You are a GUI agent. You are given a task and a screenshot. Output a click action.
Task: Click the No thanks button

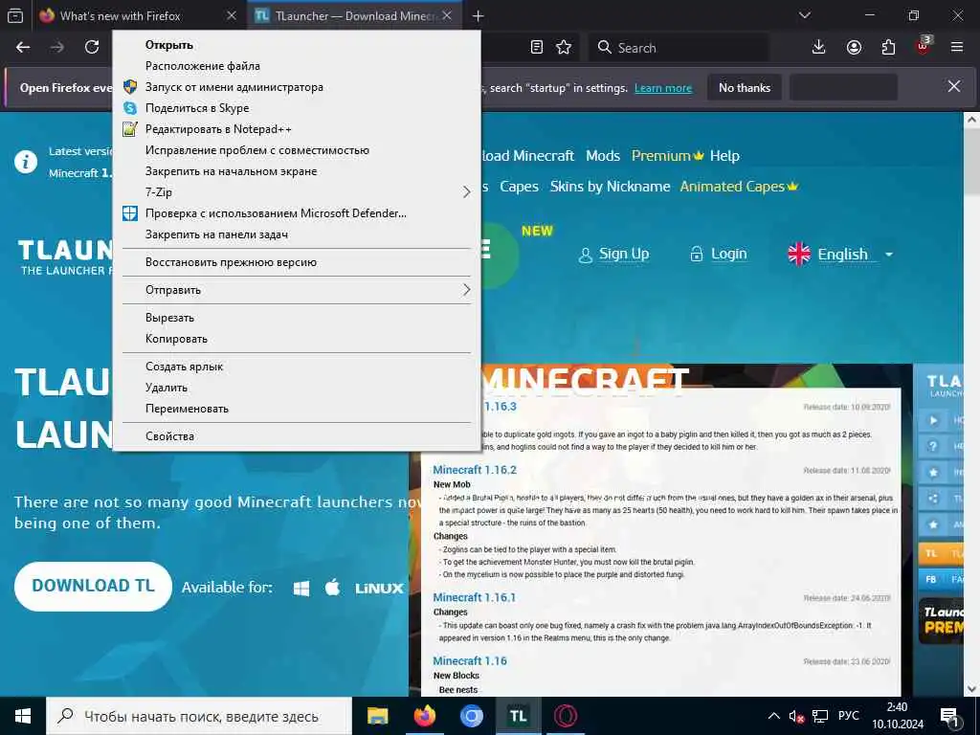[745, 87]
